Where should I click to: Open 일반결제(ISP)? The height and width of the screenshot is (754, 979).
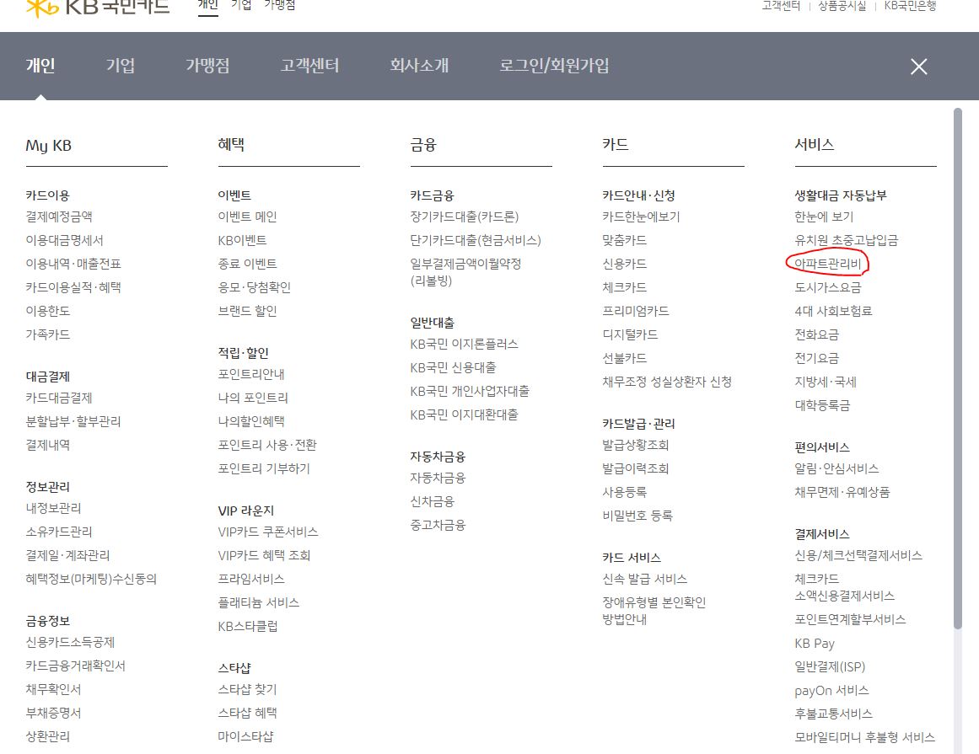point(830,666)
